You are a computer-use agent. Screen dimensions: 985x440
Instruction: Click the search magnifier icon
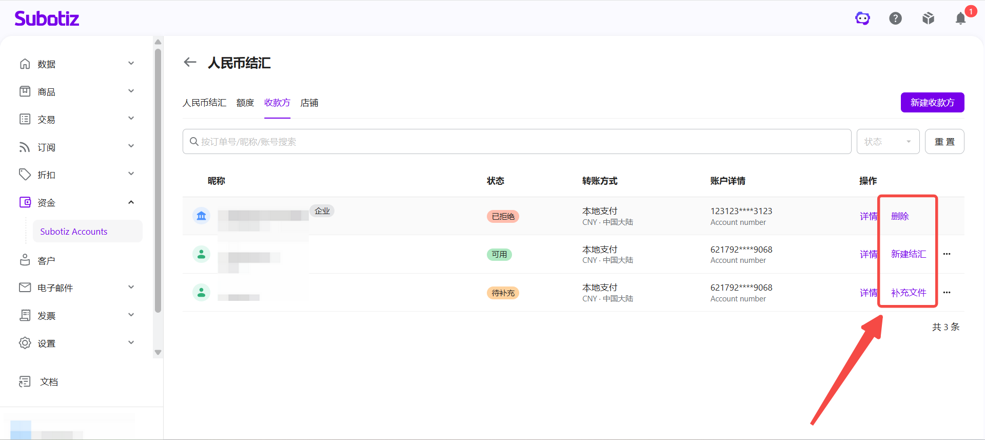click(194, 141)
